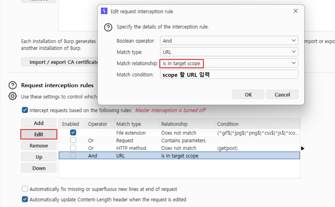Open the Match type dropdown
The image size is (335, 207).
229,52
